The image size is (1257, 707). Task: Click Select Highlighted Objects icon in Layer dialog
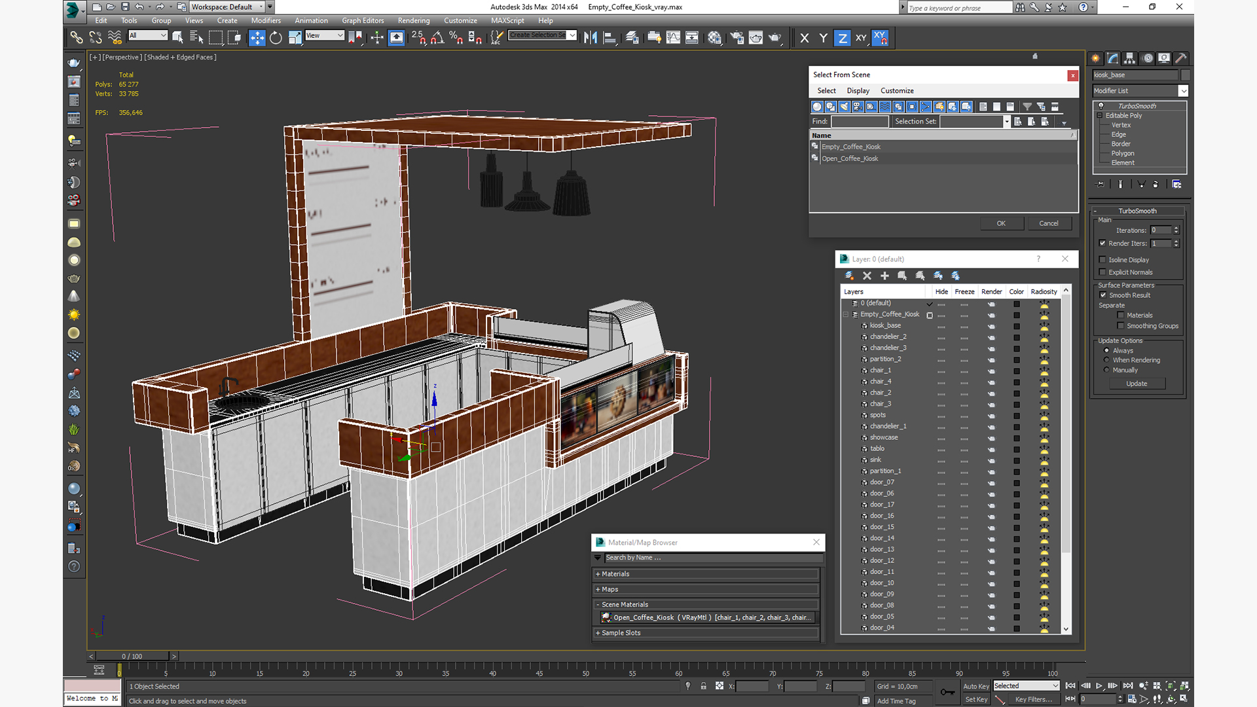pyautogui.click(x=902, y=276)
